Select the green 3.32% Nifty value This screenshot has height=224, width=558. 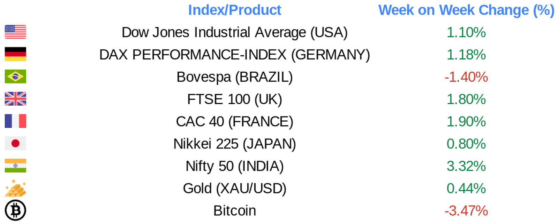466,166
